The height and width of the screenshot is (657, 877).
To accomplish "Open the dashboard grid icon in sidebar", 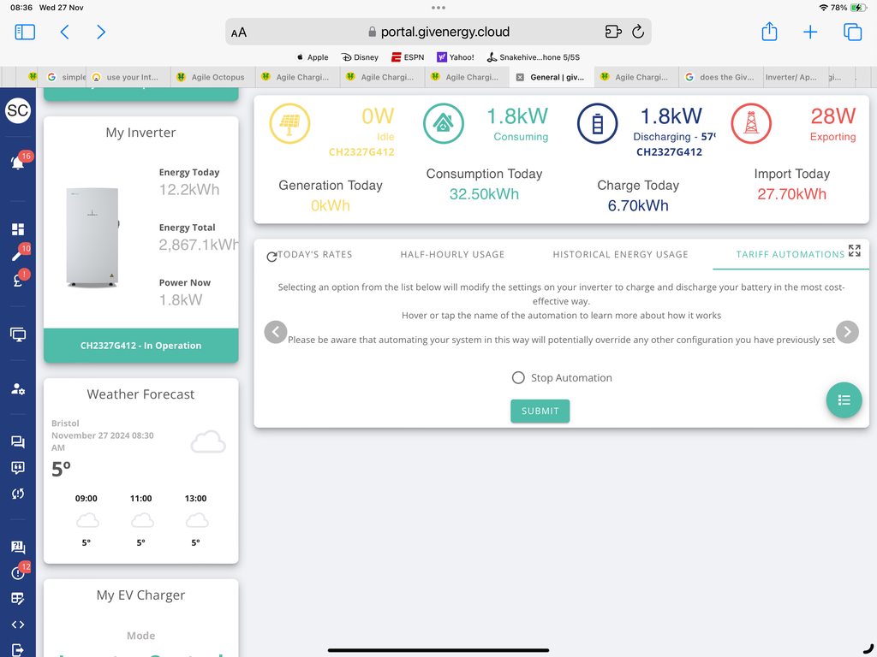I will point(17,229).
